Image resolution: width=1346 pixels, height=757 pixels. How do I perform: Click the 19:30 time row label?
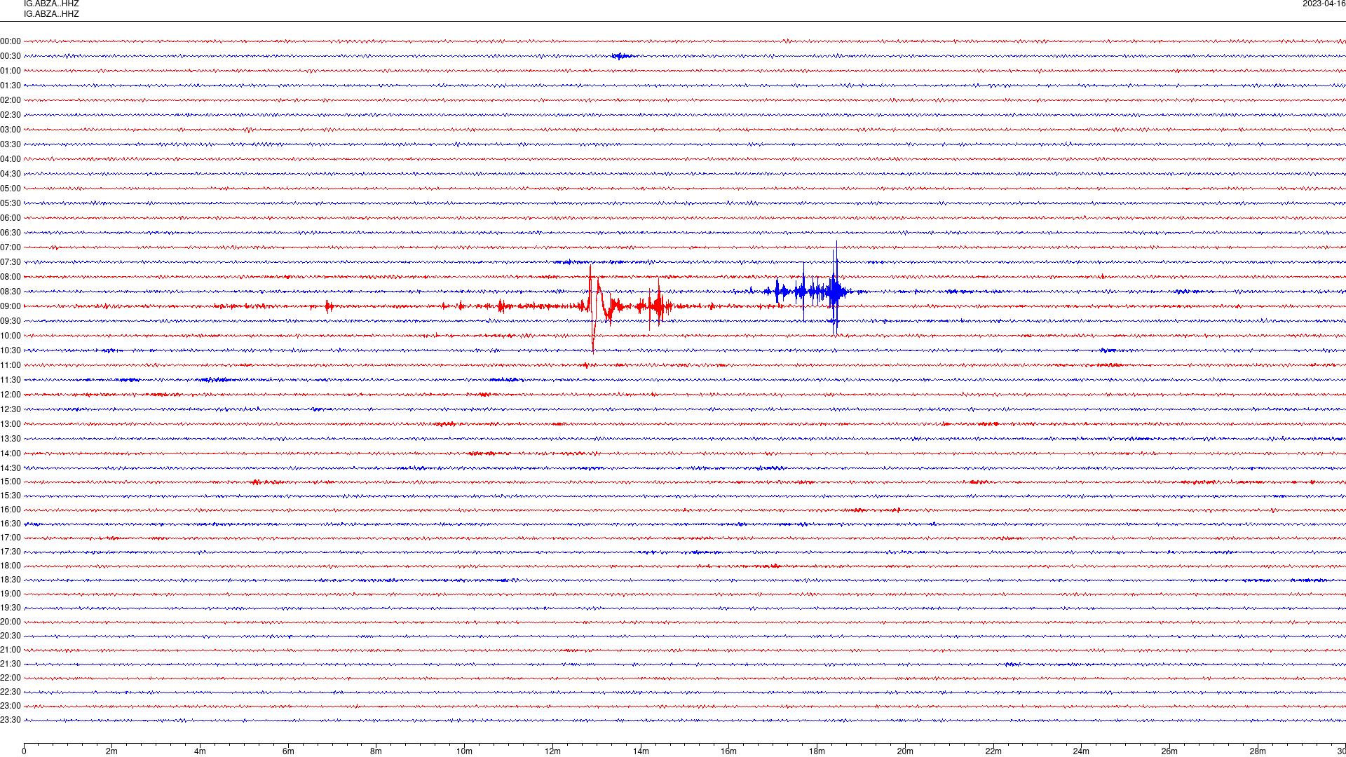pos(11,608)
